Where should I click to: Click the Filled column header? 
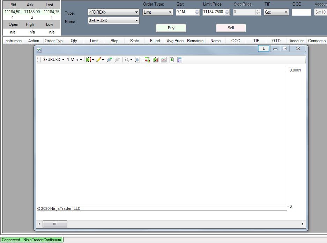[155, 41]
